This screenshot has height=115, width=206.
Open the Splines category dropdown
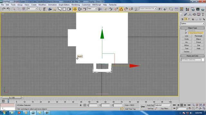[x=192, y=23]
